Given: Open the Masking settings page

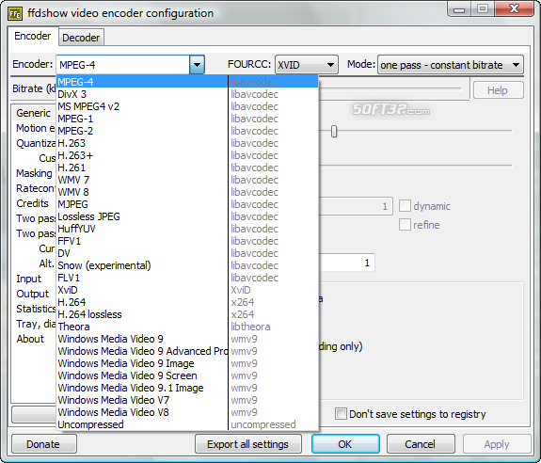Looking at the screenshot, I should pyautogui.click(x=34, y=173).
